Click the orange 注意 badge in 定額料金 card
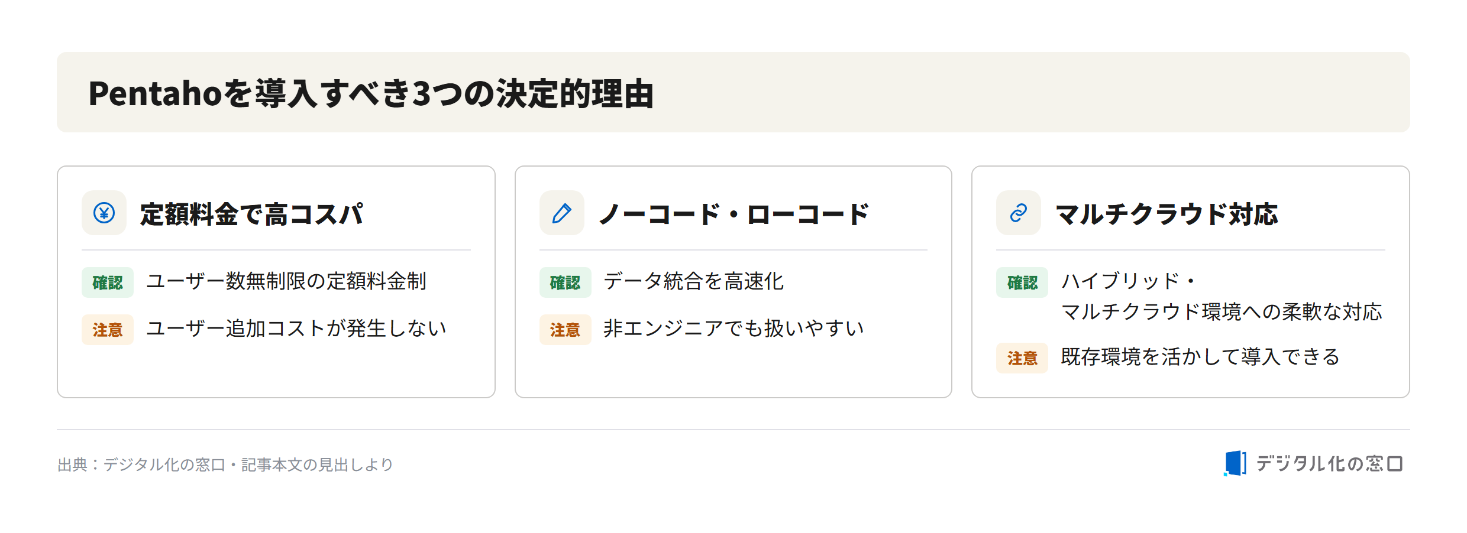This screenshot has height=533, width=1467. (108, 330)
